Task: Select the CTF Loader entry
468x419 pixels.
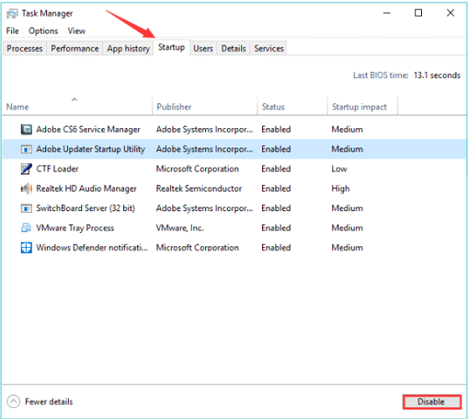Action: coord(234,168)
